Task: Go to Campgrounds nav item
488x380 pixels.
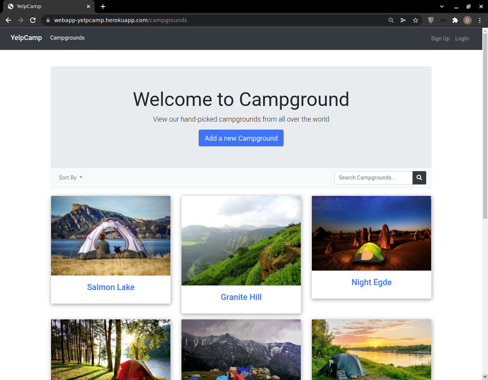Action: tap(67, 38)
